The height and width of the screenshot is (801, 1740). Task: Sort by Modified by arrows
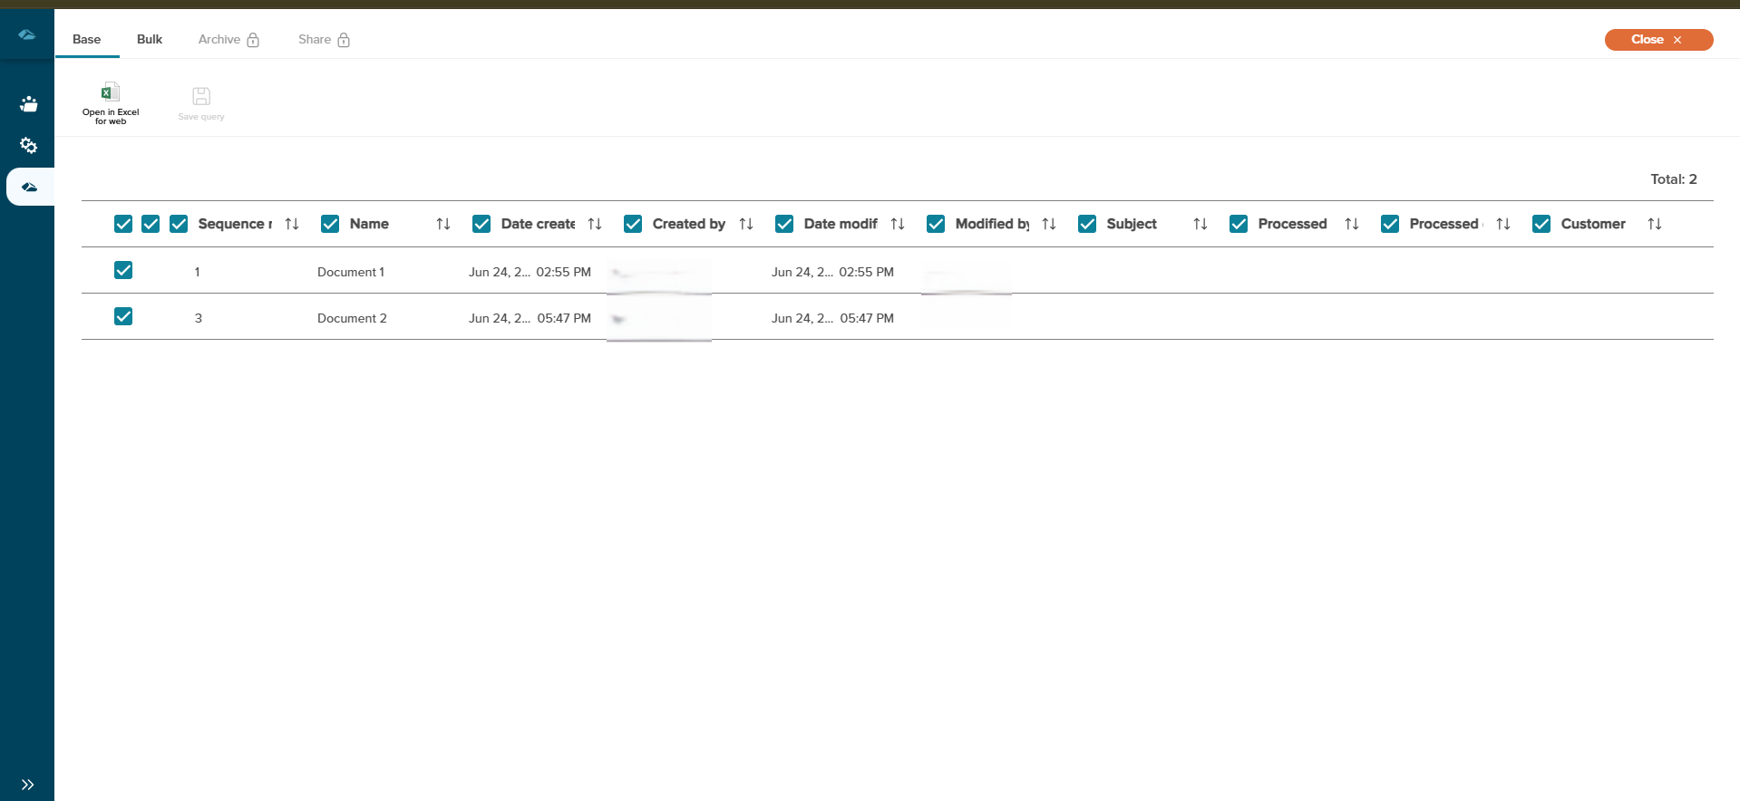click(x=1049, y=224)
